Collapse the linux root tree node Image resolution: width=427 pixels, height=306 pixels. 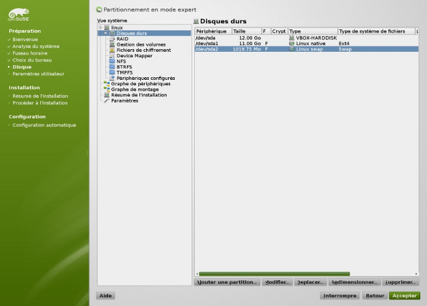[x=100, y=27]
